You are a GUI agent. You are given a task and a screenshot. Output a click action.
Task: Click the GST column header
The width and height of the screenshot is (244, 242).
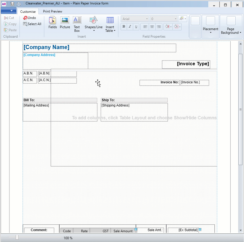click(100, 231)
